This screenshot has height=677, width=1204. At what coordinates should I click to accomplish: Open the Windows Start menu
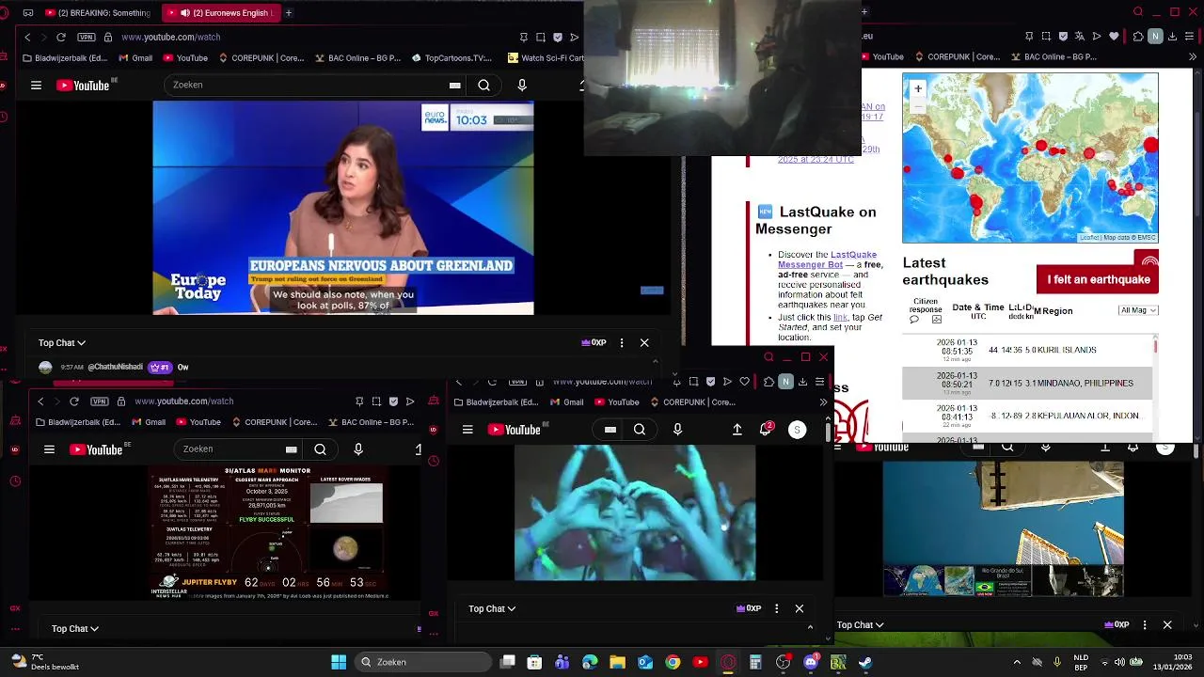pyautogui.click(x=339, y=662)
